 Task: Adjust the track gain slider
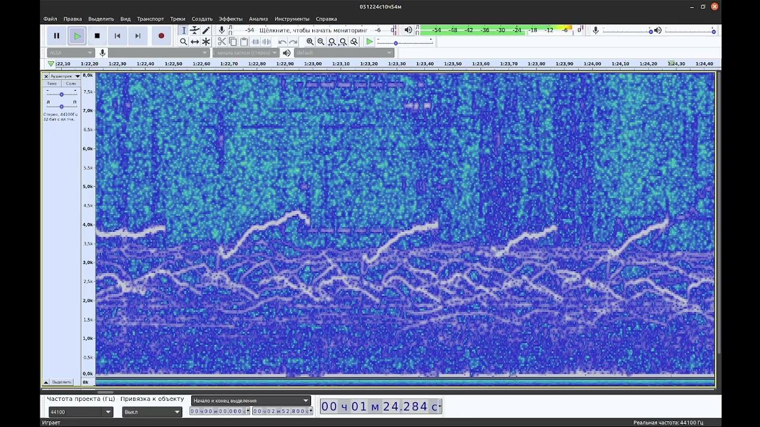tap(61, 94)
